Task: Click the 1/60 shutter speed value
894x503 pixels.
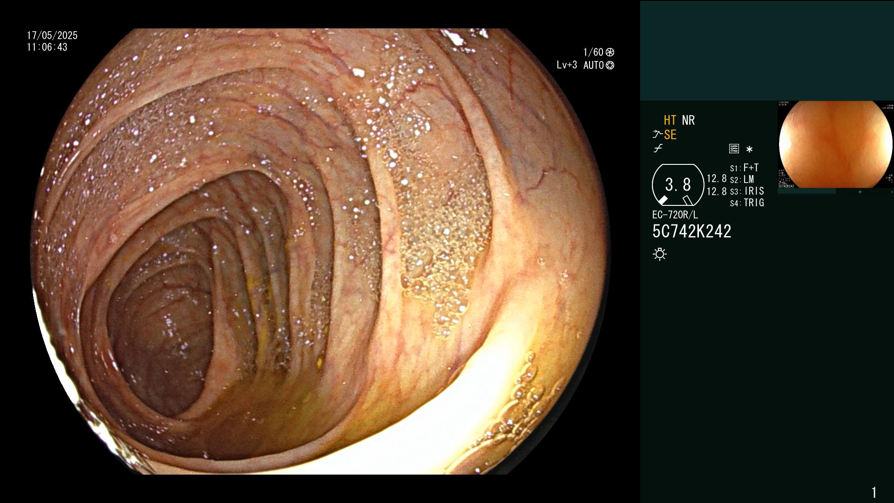Action: (x=593, y=52)
